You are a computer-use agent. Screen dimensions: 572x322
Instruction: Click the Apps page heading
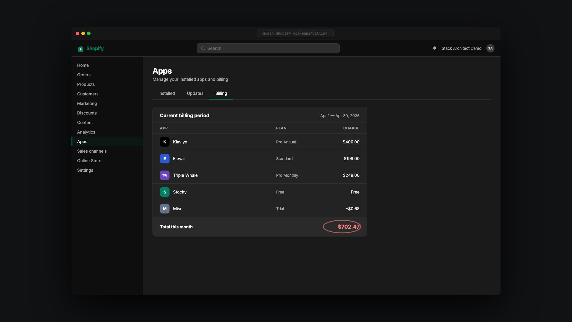(162, 71)
